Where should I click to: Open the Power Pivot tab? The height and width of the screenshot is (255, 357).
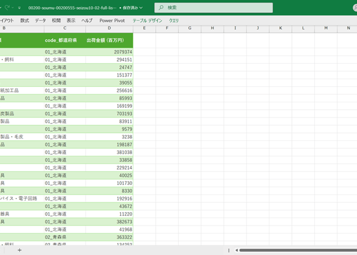112,20
